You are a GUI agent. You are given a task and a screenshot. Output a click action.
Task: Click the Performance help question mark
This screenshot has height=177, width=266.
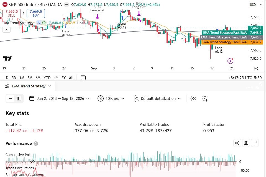[36, 144]
